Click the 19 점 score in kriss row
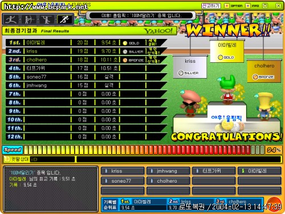Viewport: 285px width, 214px height. click(83, 51)
